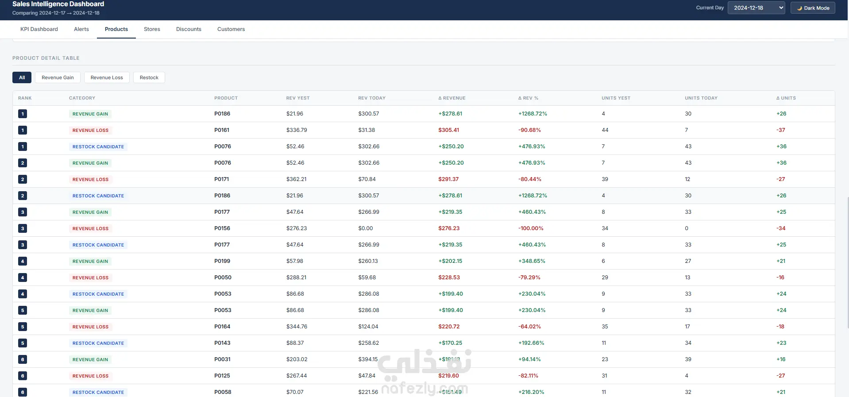The image size is (849, 397).
Task: Click Restock Candidate badge in P0143 row
Action: (x=98, y=343)
